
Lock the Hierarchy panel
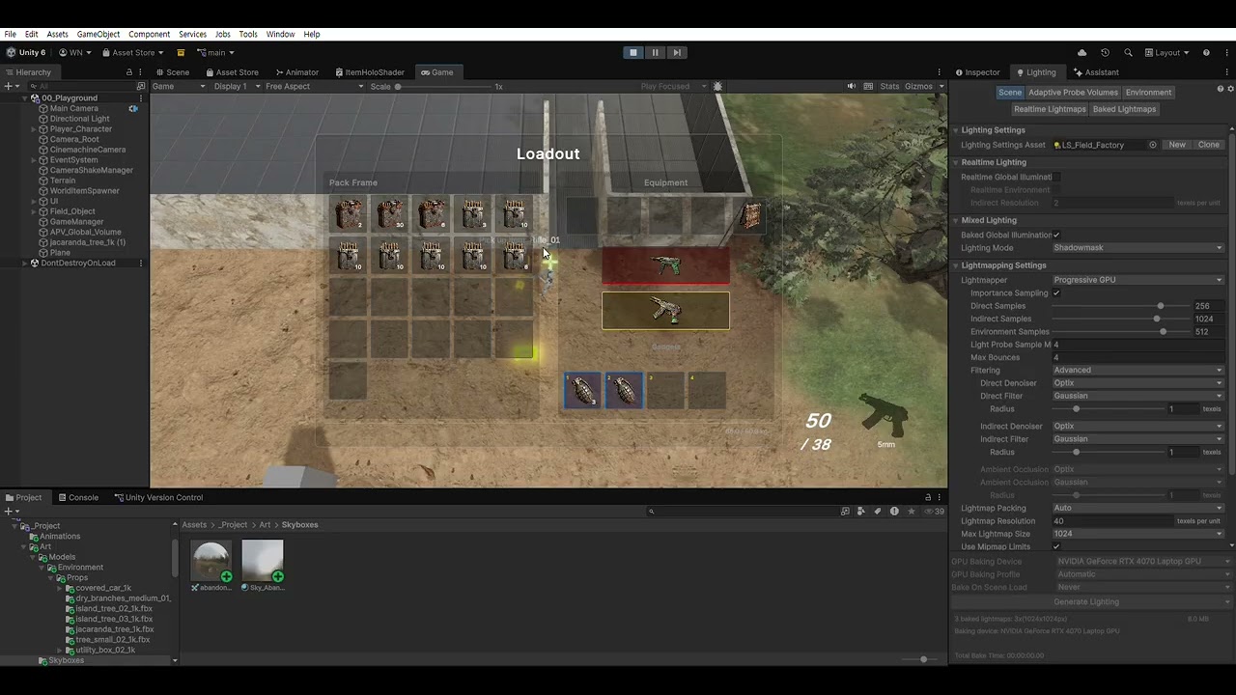(129, 72)
